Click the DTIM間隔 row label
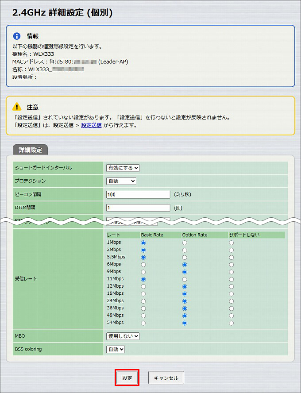This screenshot has width=301, height=393. tap(25, 208)
